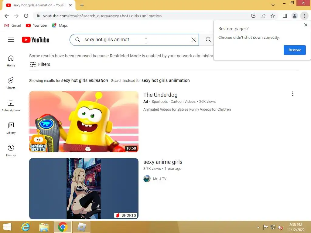This screenshot has height=233, width=311.
Task: Dismiss the Restore pages popup
Action: coord(306,25)
